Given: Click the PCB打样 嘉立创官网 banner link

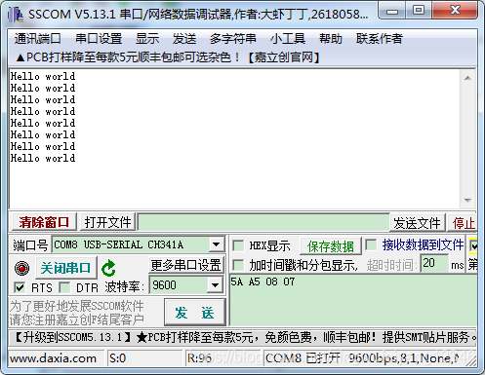Looking at the screenshot, I should tap(168, 57).
